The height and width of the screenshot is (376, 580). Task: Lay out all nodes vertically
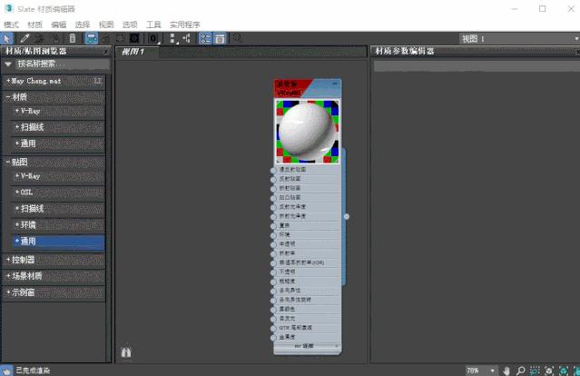(172, 38)
